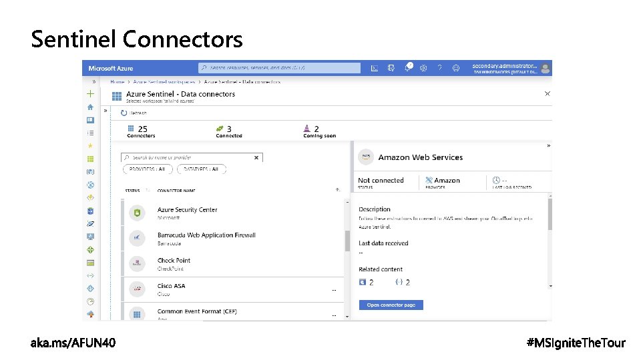Click the feedback smiley icon
641x360 pixels.
[x=456, y=67]
